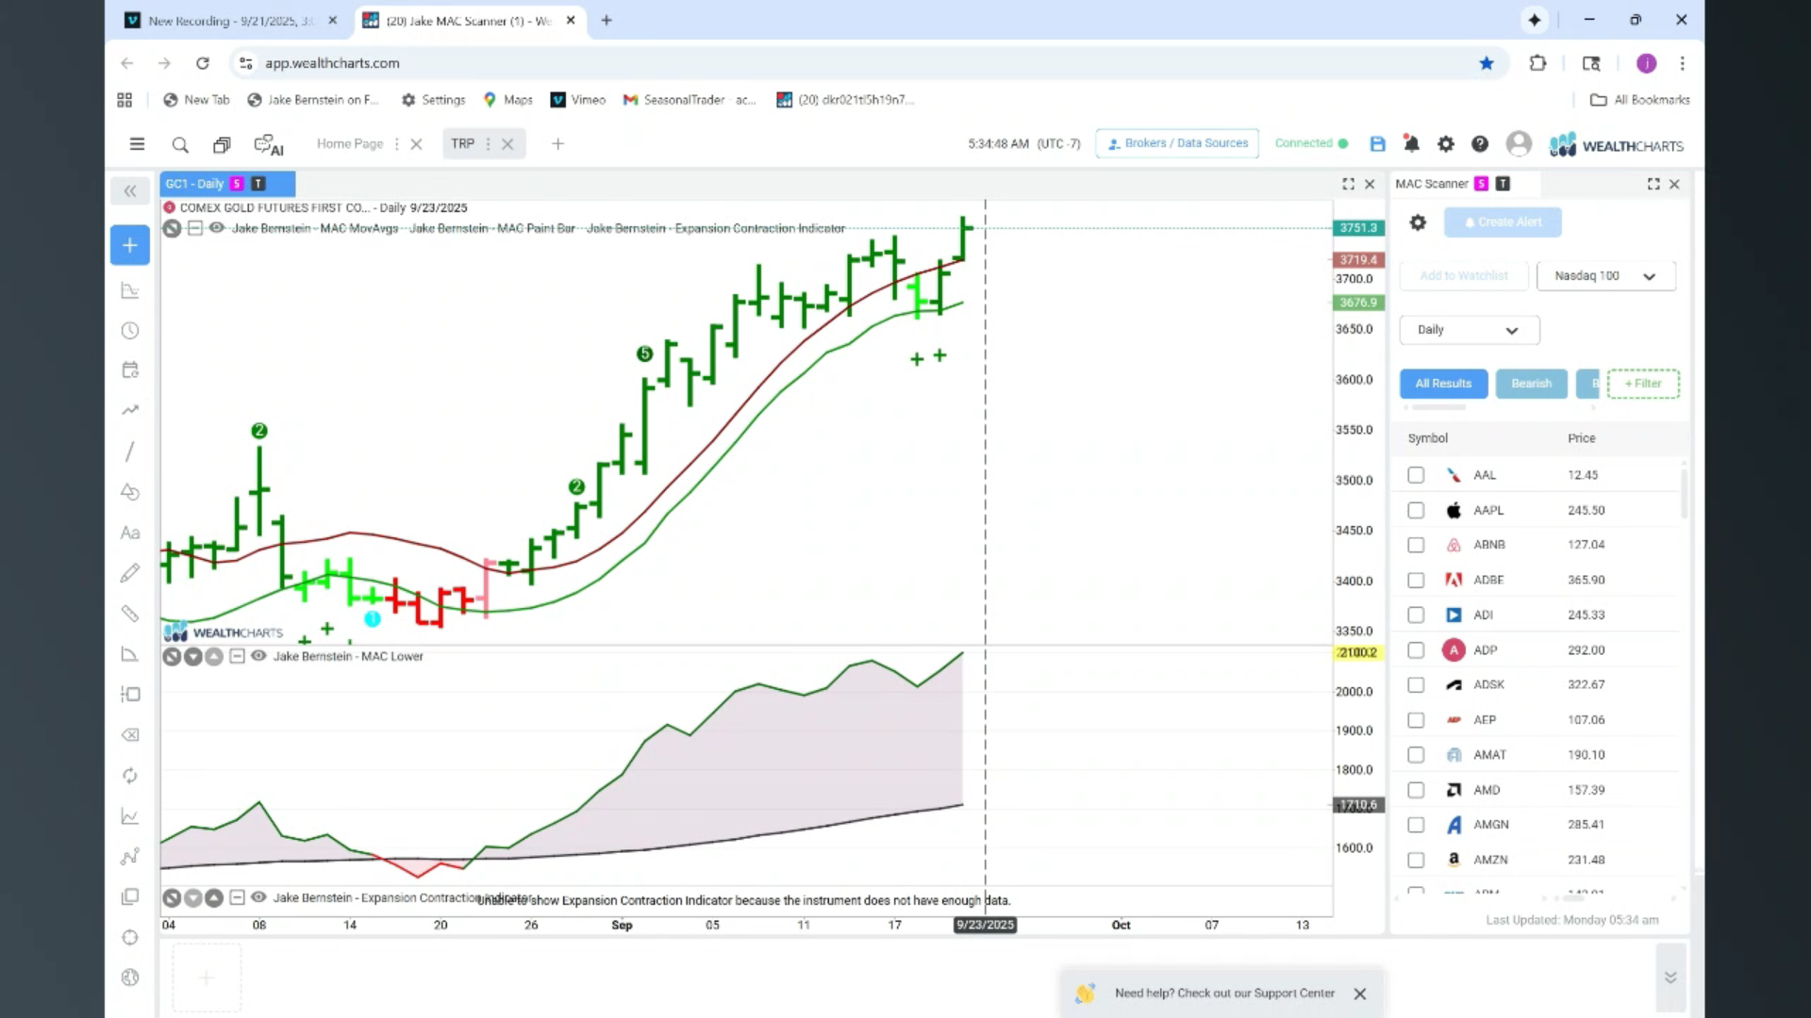Save workspace with the floppy disk icon

[1377, 144]
